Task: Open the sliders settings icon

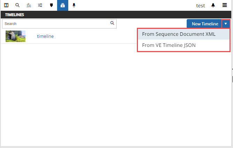Action: 40,5
